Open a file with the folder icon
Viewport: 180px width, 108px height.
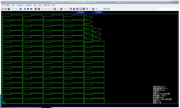(x=5, y=9)
